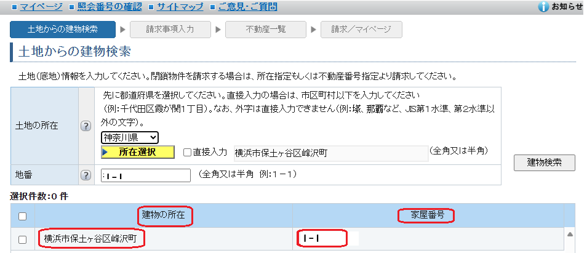Click the yellow 所在選択 button
The width and height of the screenshot is (587, 253).
(x=138, y=152)
